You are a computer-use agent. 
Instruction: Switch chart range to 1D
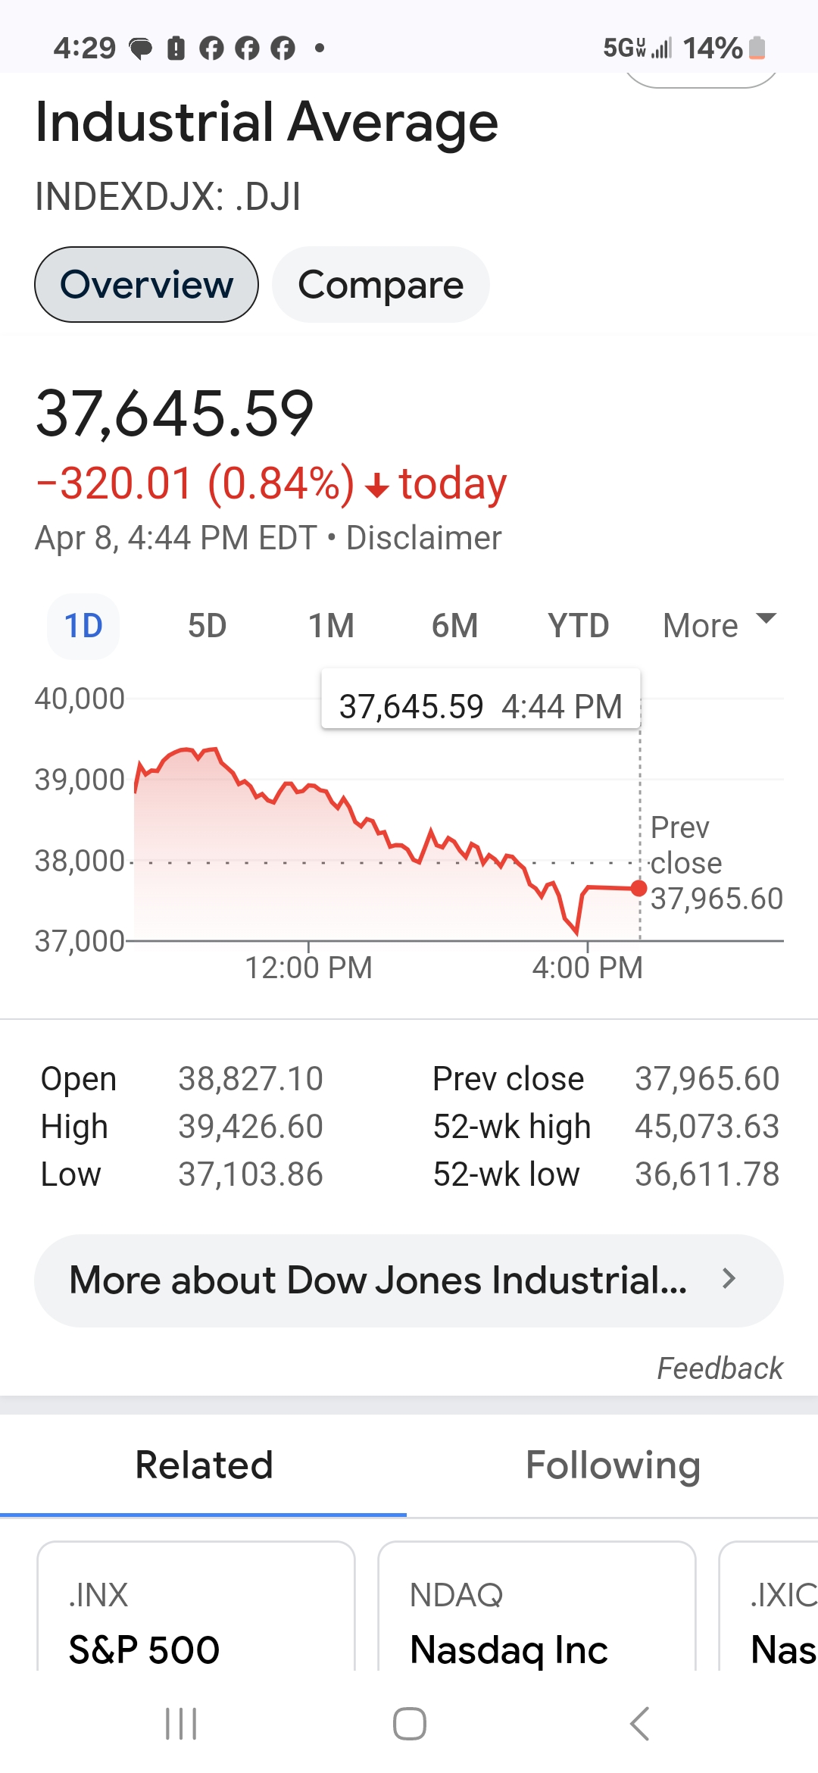pos(83,626)
